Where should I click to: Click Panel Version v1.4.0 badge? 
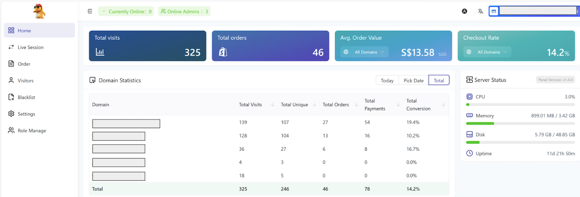(x=556, y=79)
